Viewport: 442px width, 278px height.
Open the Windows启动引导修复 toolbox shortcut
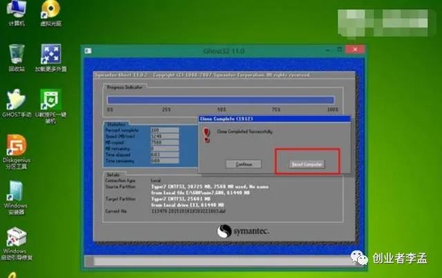pos(17,244)
